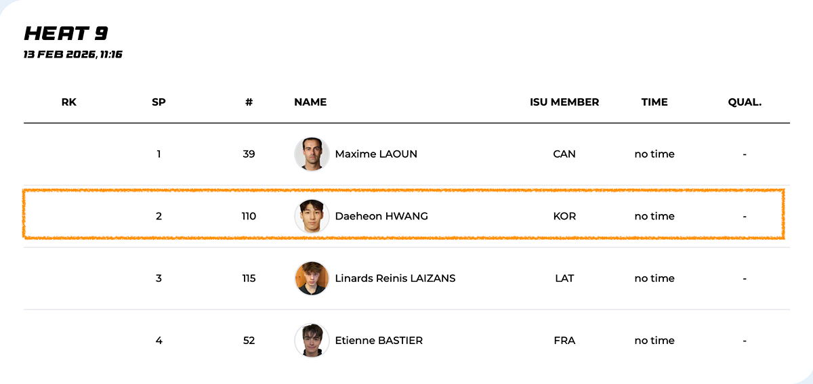The width and height of the screenshot is (813, 384).
Task: Open Etienne BASTIER's avatar image
Action: pyautogui.click(x=312, y=341)
